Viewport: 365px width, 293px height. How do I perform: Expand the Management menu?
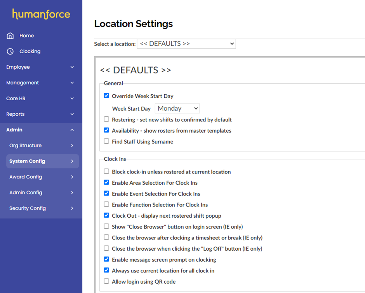coord(41,83)
